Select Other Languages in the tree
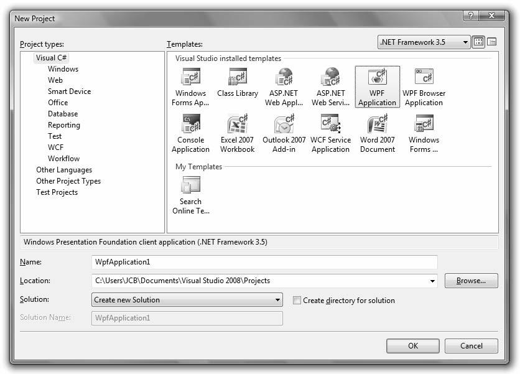Viewport: 520px width, 374px height. pyautogui.click(x=64, y=170)
